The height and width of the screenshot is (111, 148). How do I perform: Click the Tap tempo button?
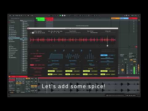13,15
